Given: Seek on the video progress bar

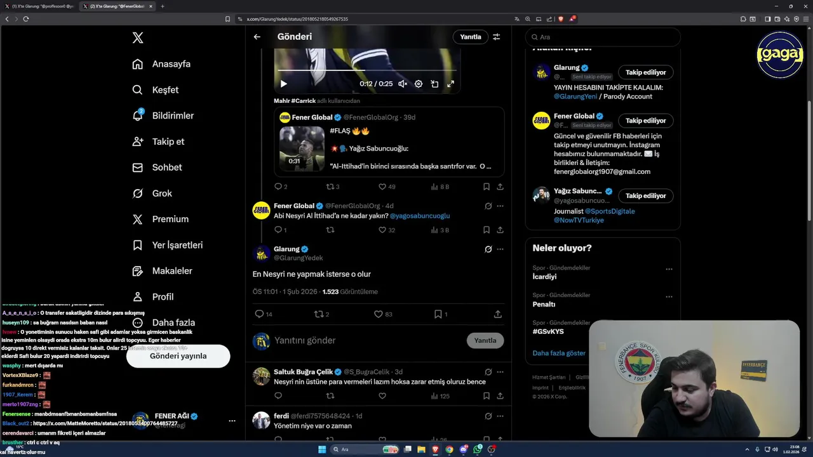Looking at the screenshot, I should [367, 70].
